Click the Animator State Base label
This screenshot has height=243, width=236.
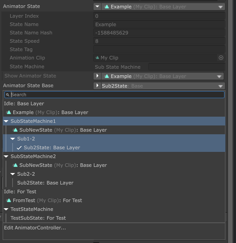[x=28, y=85]
